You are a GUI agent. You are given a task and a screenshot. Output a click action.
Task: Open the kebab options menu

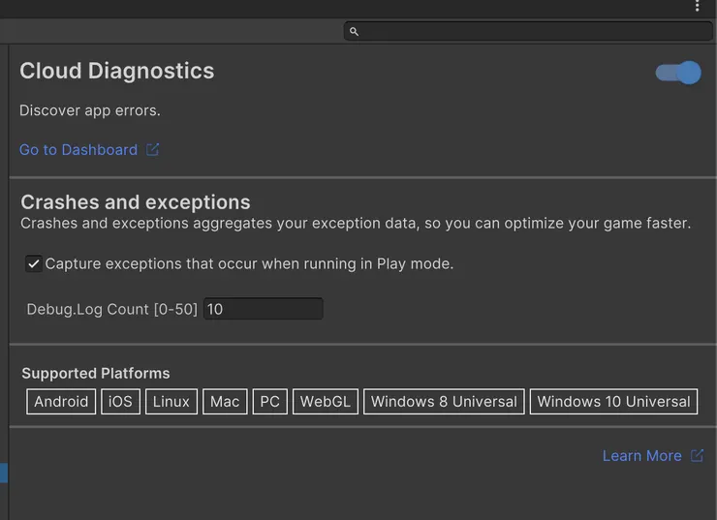point(697,6)
